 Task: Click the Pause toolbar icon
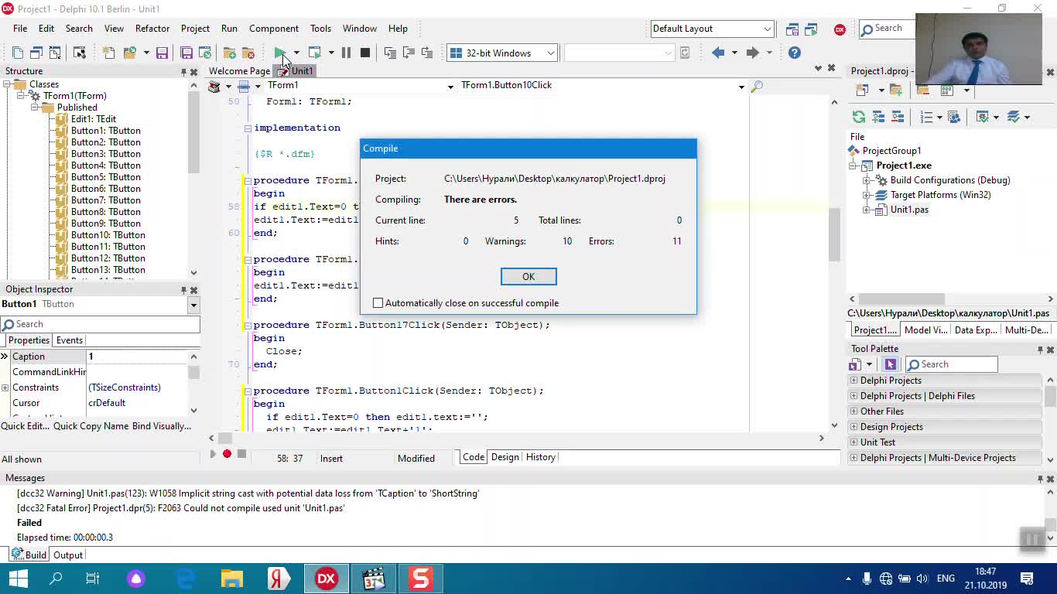[x=346, y=53]
